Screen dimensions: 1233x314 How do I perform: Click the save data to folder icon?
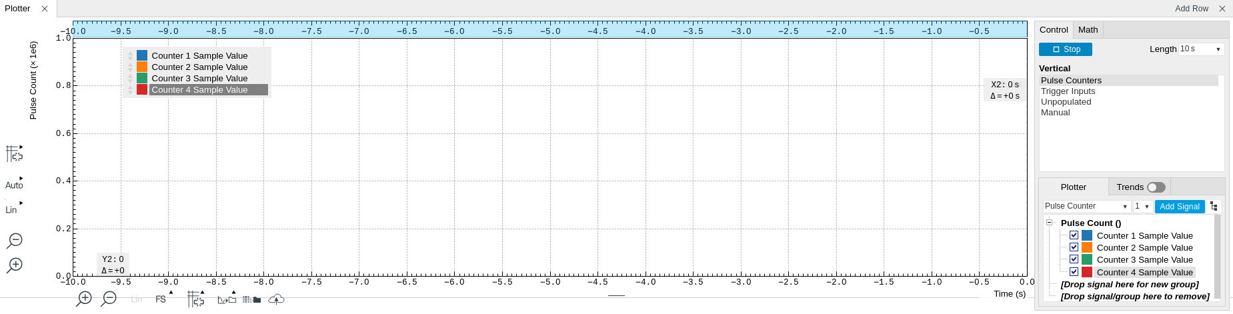click(x=251, y=299)
